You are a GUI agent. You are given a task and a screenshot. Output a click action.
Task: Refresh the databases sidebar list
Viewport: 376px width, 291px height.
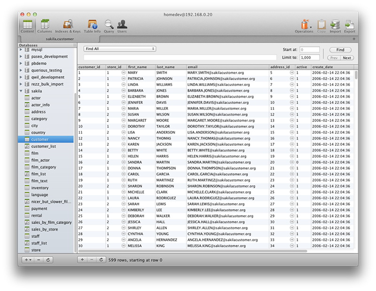click(48, 260)
